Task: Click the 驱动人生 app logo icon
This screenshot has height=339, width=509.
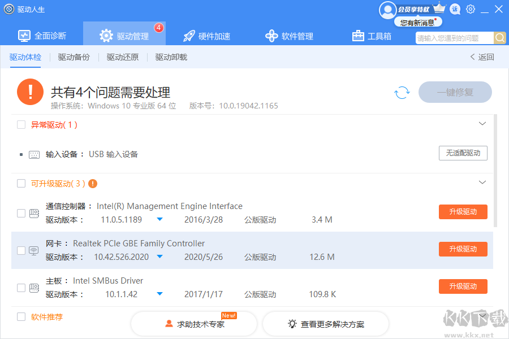Action: [x=8, y=9]
